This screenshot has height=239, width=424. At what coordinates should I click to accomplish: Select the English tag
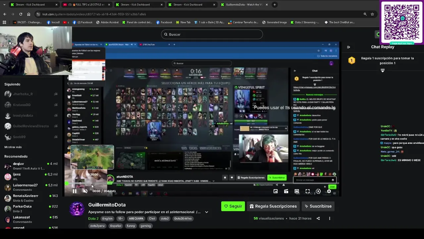click(107, 218)
